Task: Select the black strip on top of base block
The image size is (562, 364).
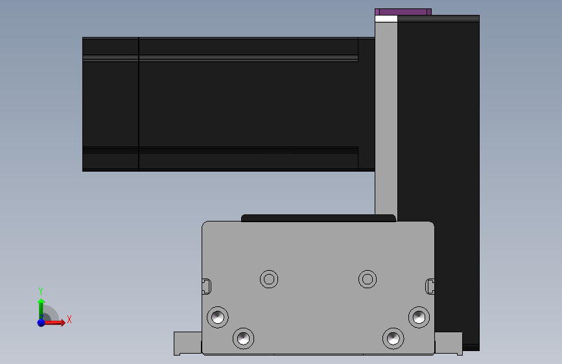Action: coord(318,218)
